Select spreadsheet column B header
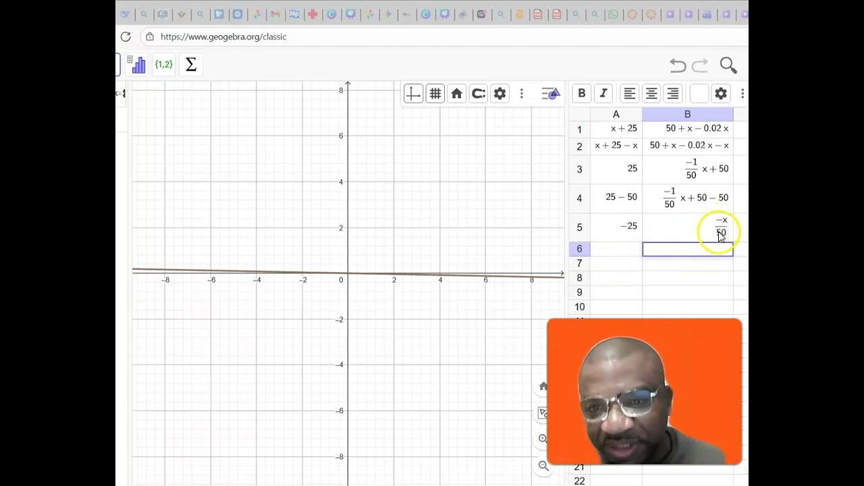This screenshot has width=864, height=486. pyautogui.click(x=687, y=115)
